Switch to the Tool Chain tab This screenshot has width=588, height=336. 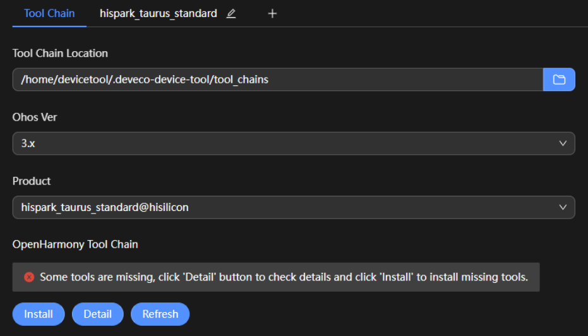pyautogui.click(x=49, y=13)
